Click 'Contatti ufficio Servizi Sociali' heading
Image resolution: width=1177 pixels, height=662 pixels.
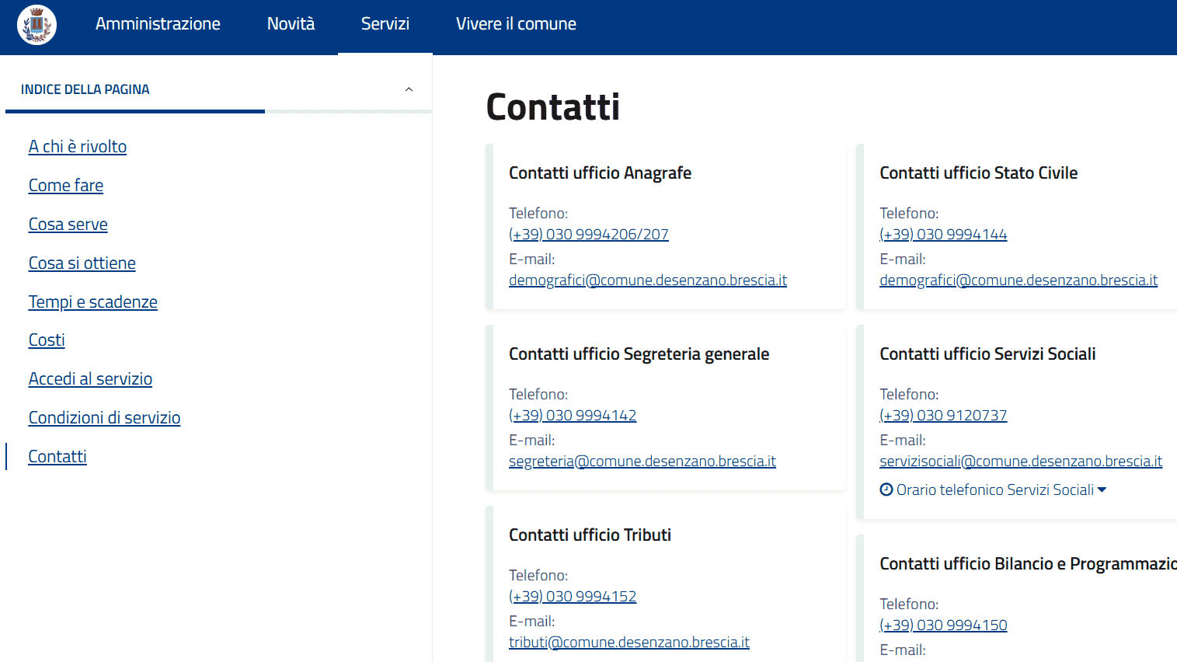click(x=987, y=354)
